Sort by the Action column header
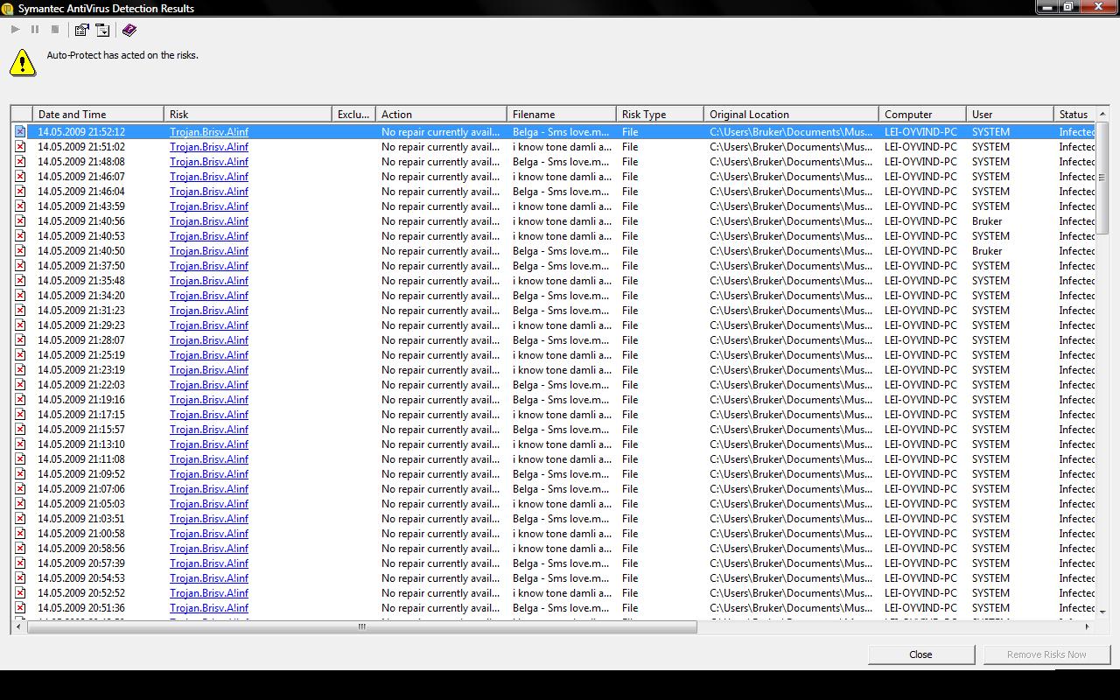The image size is (1120, 700). (441, 115)
